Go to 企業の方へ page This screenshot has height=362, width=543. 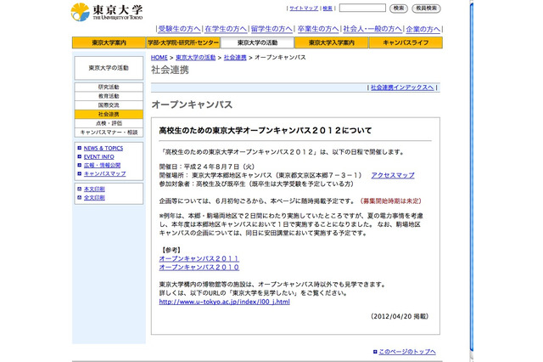[x=423, y=29]
